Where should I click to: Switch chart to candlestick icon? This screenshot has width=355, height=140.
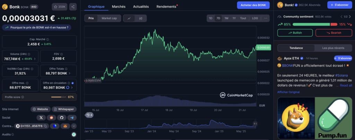tap(141, 18)
